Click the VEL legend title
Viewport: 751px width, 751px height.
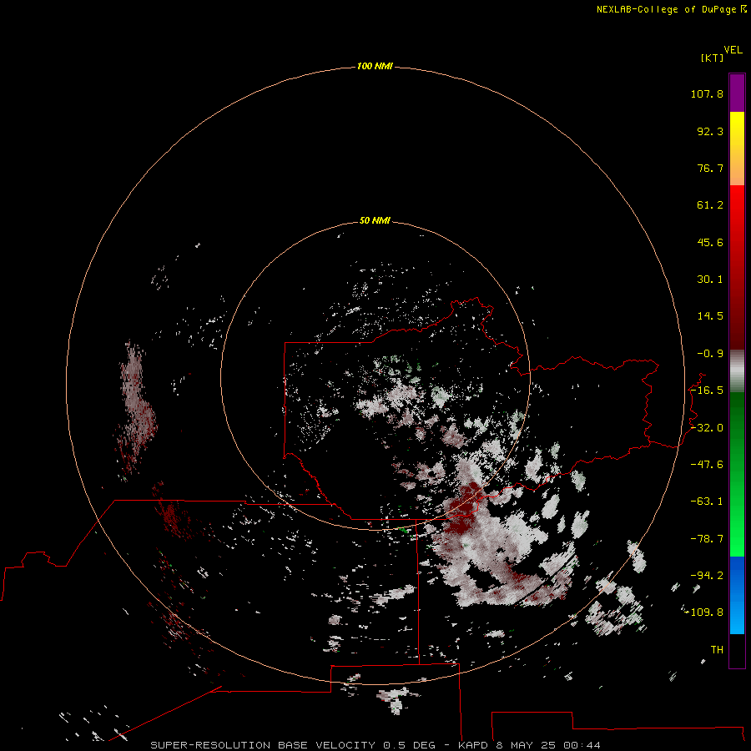click(733, 50)
